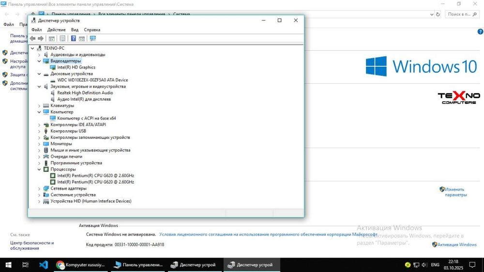Viewport: 484px width, 272px height.
Task: Expand the Устройства HID node
Action: [39, 201]
